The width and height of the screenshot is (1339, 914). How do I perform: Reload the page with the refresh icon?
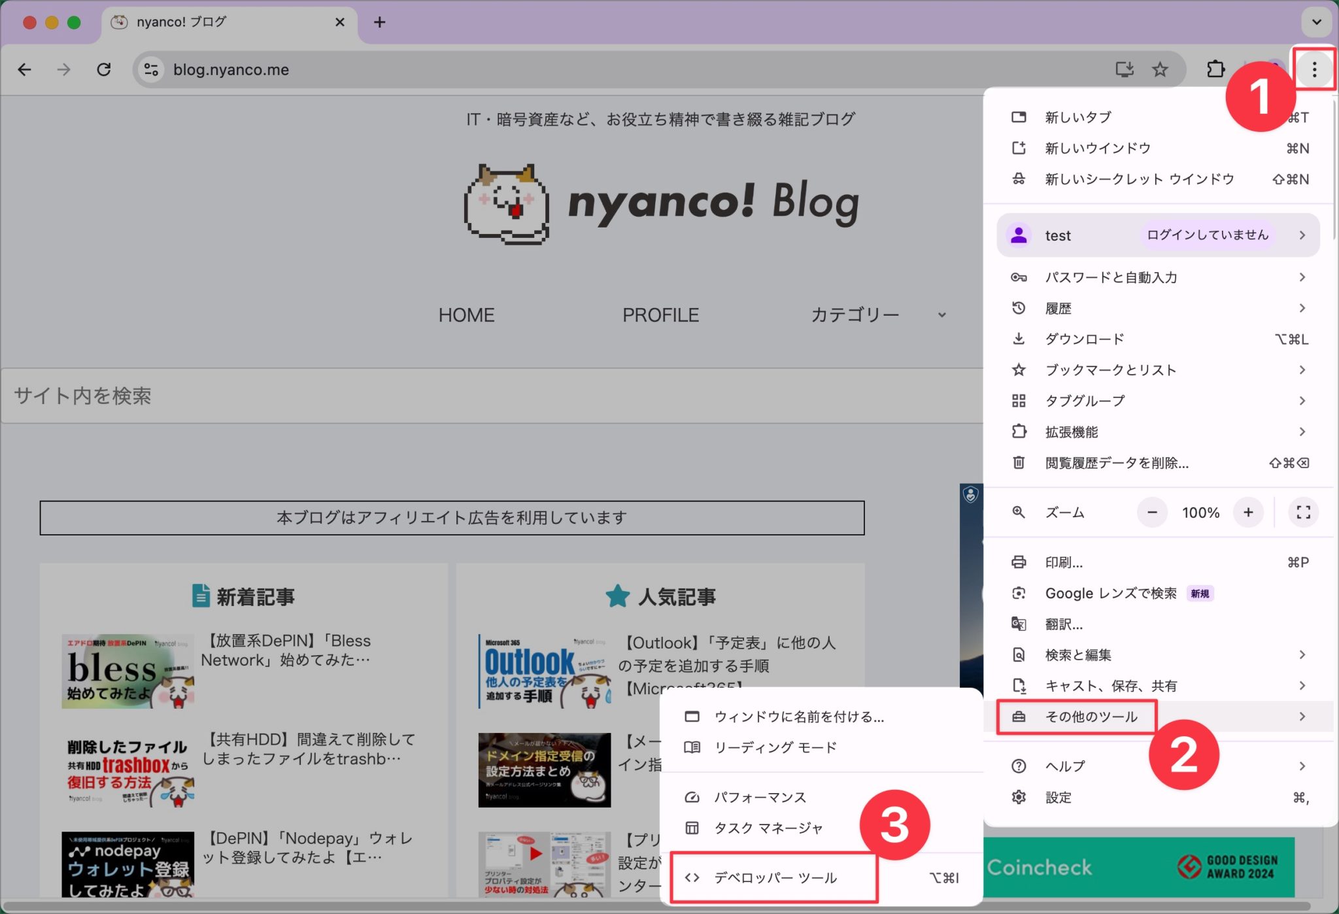point(105,69)
